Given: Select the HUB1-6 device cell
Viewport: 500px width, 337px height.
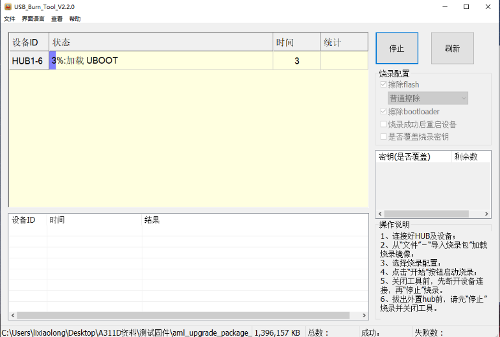Looking at the screenshot, I should (29, 61).
